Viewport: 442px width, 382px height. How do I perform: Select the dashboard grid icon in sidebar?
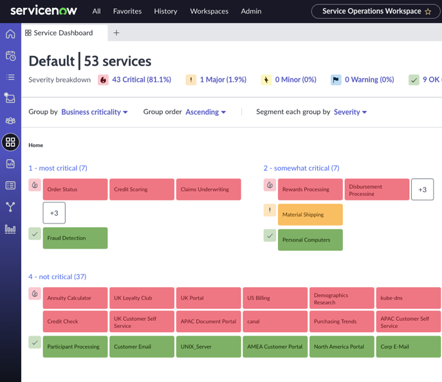tap(10, 142)
